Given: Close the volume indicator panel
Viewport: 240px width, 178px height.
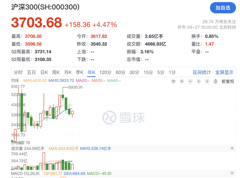Looking at the screenshot, I should [232, 148].
